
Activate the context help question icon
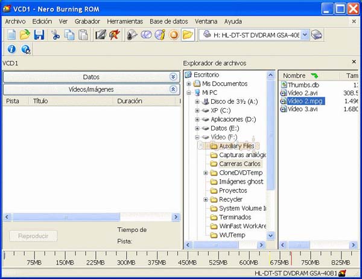[25, 49]
